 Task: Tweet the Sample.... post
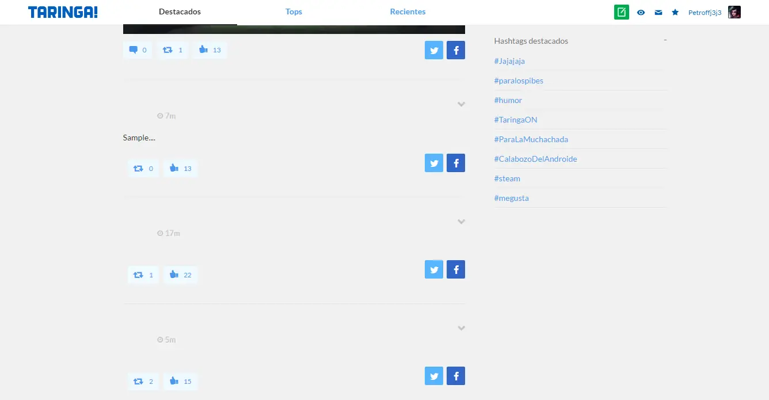pos(434,163)
